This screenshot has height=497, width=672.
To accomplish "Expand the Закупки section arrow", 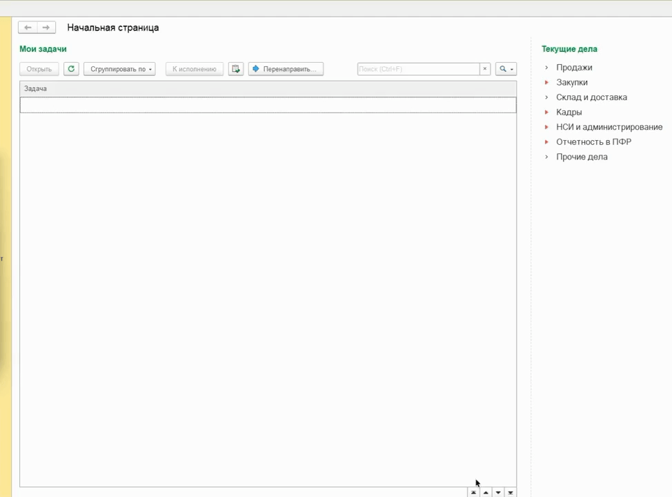I will pos(546,82).
